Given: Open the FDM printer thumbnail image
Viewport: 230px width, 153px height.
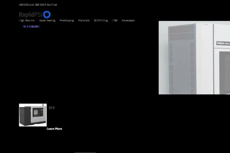Looking at the screenshot, I should pos(33,115).
